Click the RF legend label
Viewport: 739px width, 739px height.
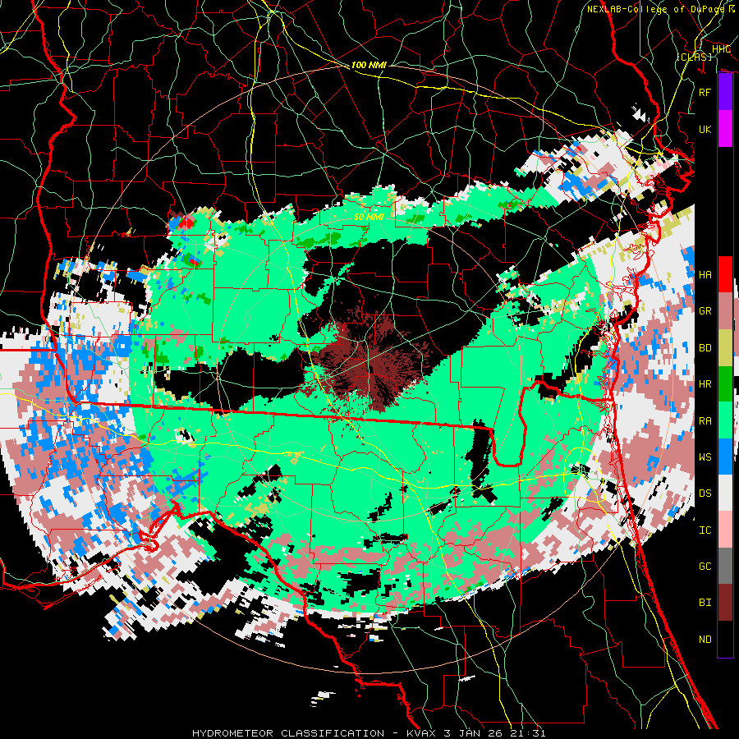pos(705,92)
